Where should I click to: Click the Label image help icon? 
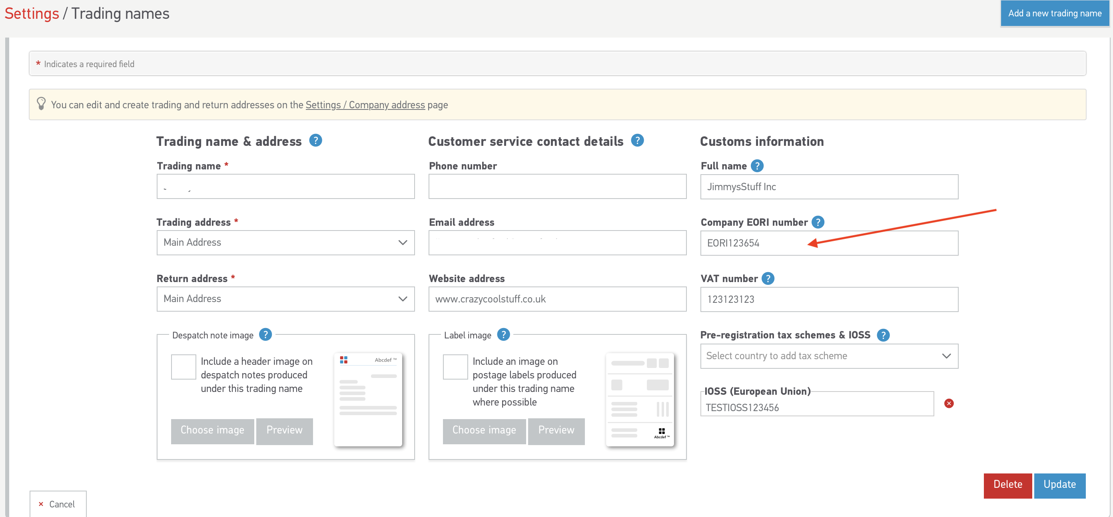tap(503, 335)
